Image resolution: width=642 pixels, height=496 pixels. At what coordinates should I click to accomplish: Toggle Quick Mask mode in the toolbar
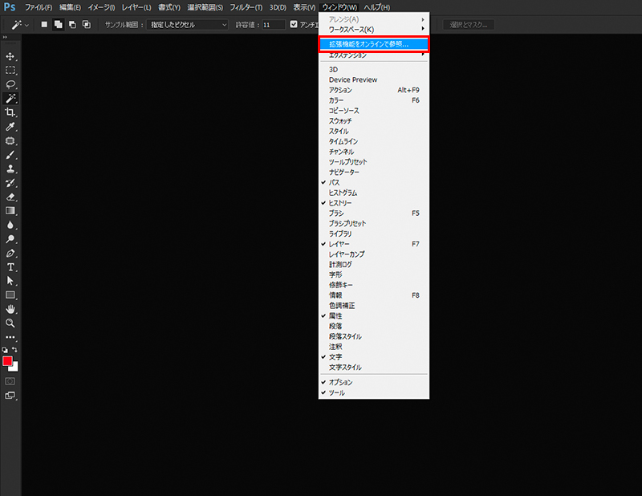pos(10,381)
